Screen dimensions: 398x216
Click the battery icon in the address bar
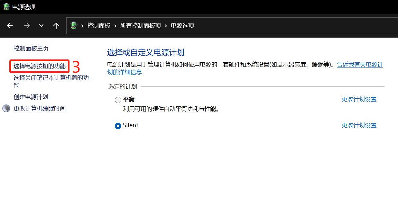(x=74, y=25)
